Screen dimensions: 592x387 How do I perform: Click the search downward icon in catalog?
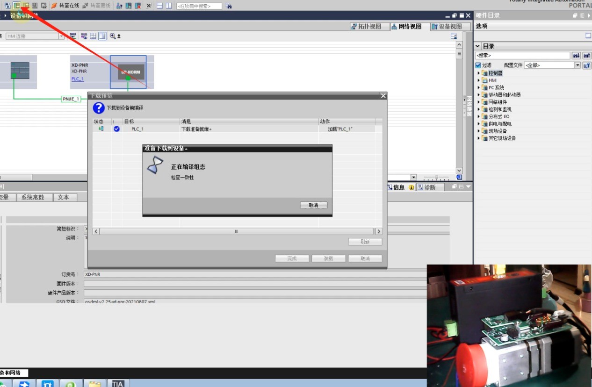tap(577, 56)
